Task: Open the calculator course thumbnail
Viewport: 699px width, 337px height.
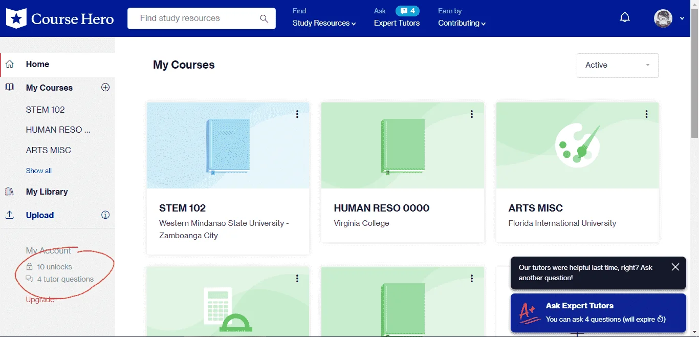Action: (228, 302)
